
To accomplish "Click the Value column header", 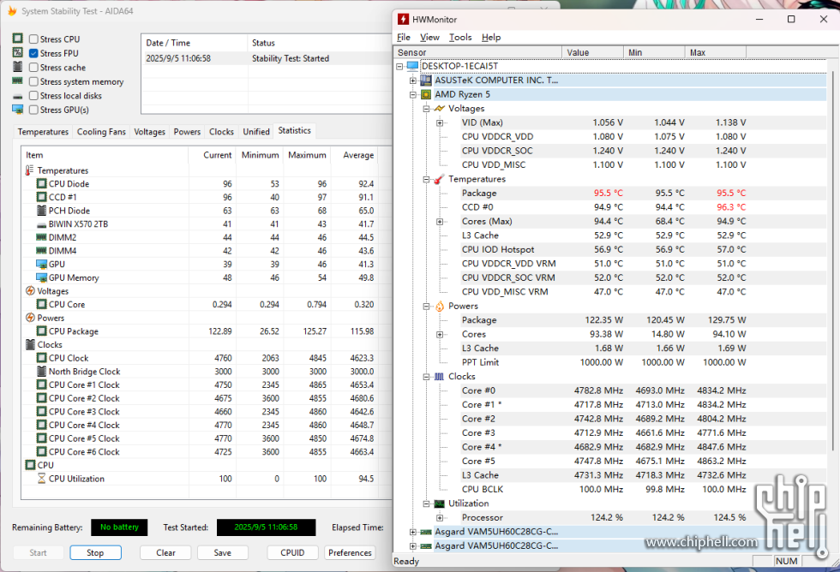I will tap(592, 52).
